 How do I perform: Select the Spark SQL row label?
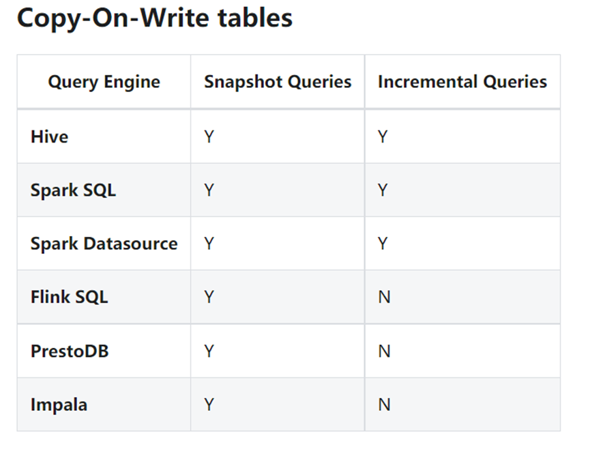point(73,190)
